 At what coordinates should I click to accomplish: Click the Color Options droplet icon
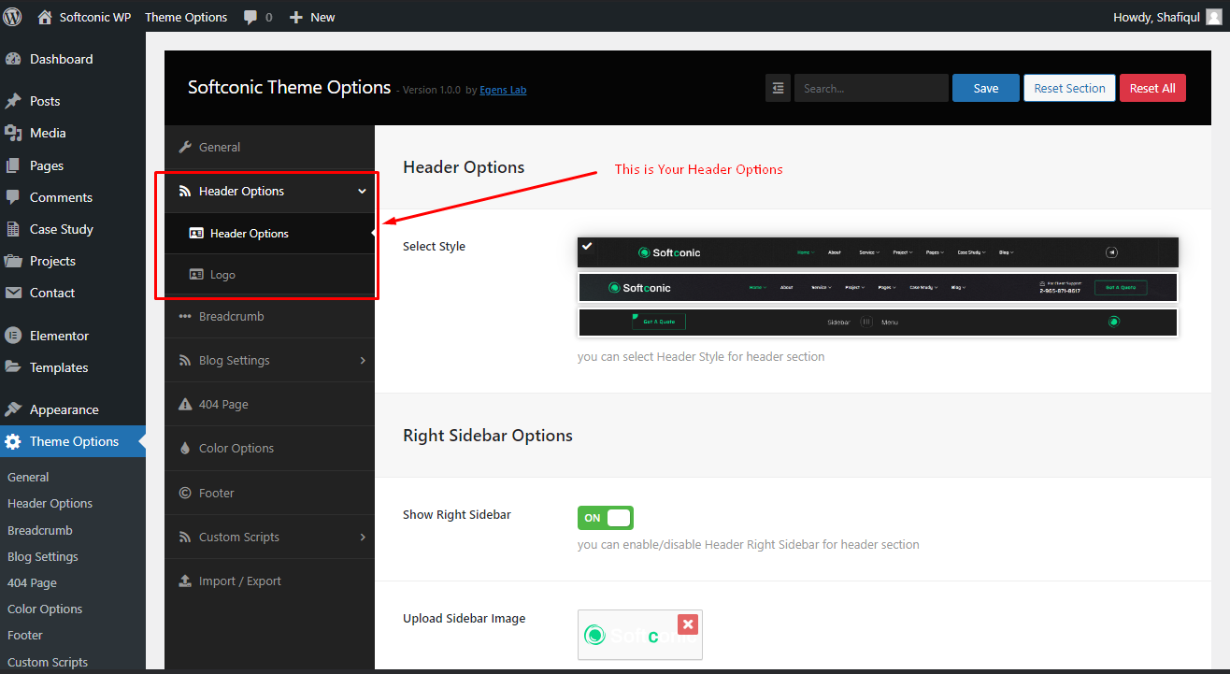[x=184, y=448]
